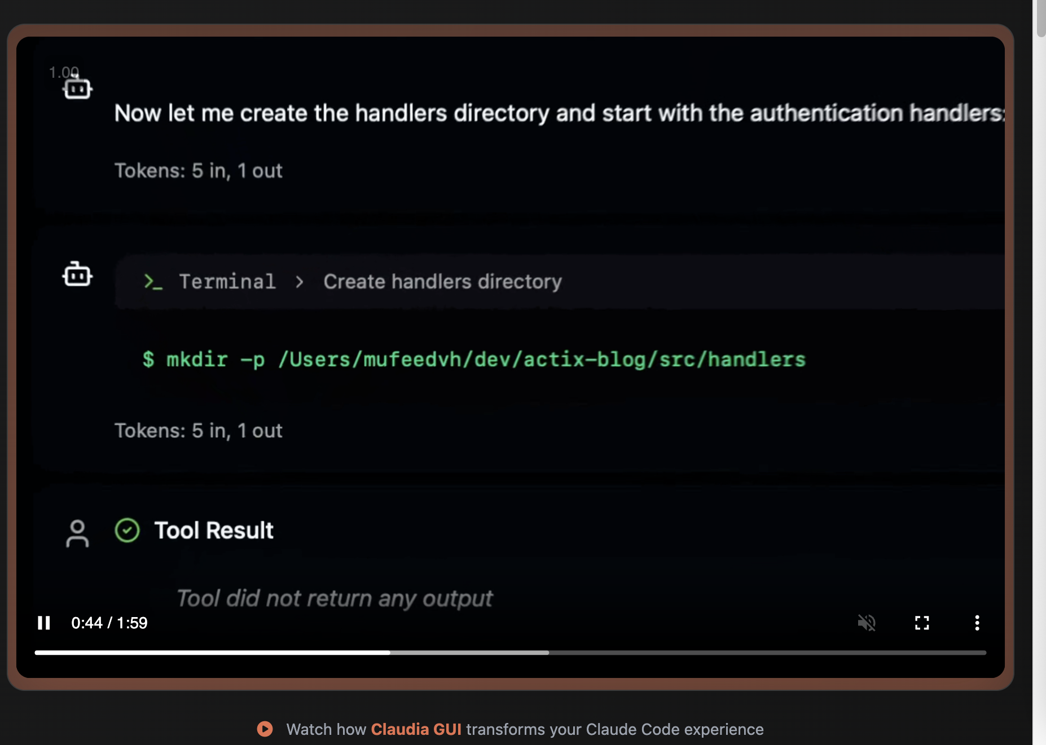Unmute the video audio

click(867, 623)
